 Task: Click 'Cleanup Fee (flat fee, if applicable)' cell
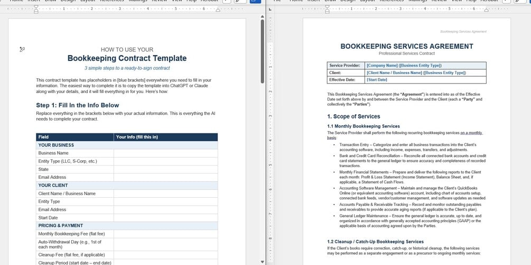(x=75, y=255)
